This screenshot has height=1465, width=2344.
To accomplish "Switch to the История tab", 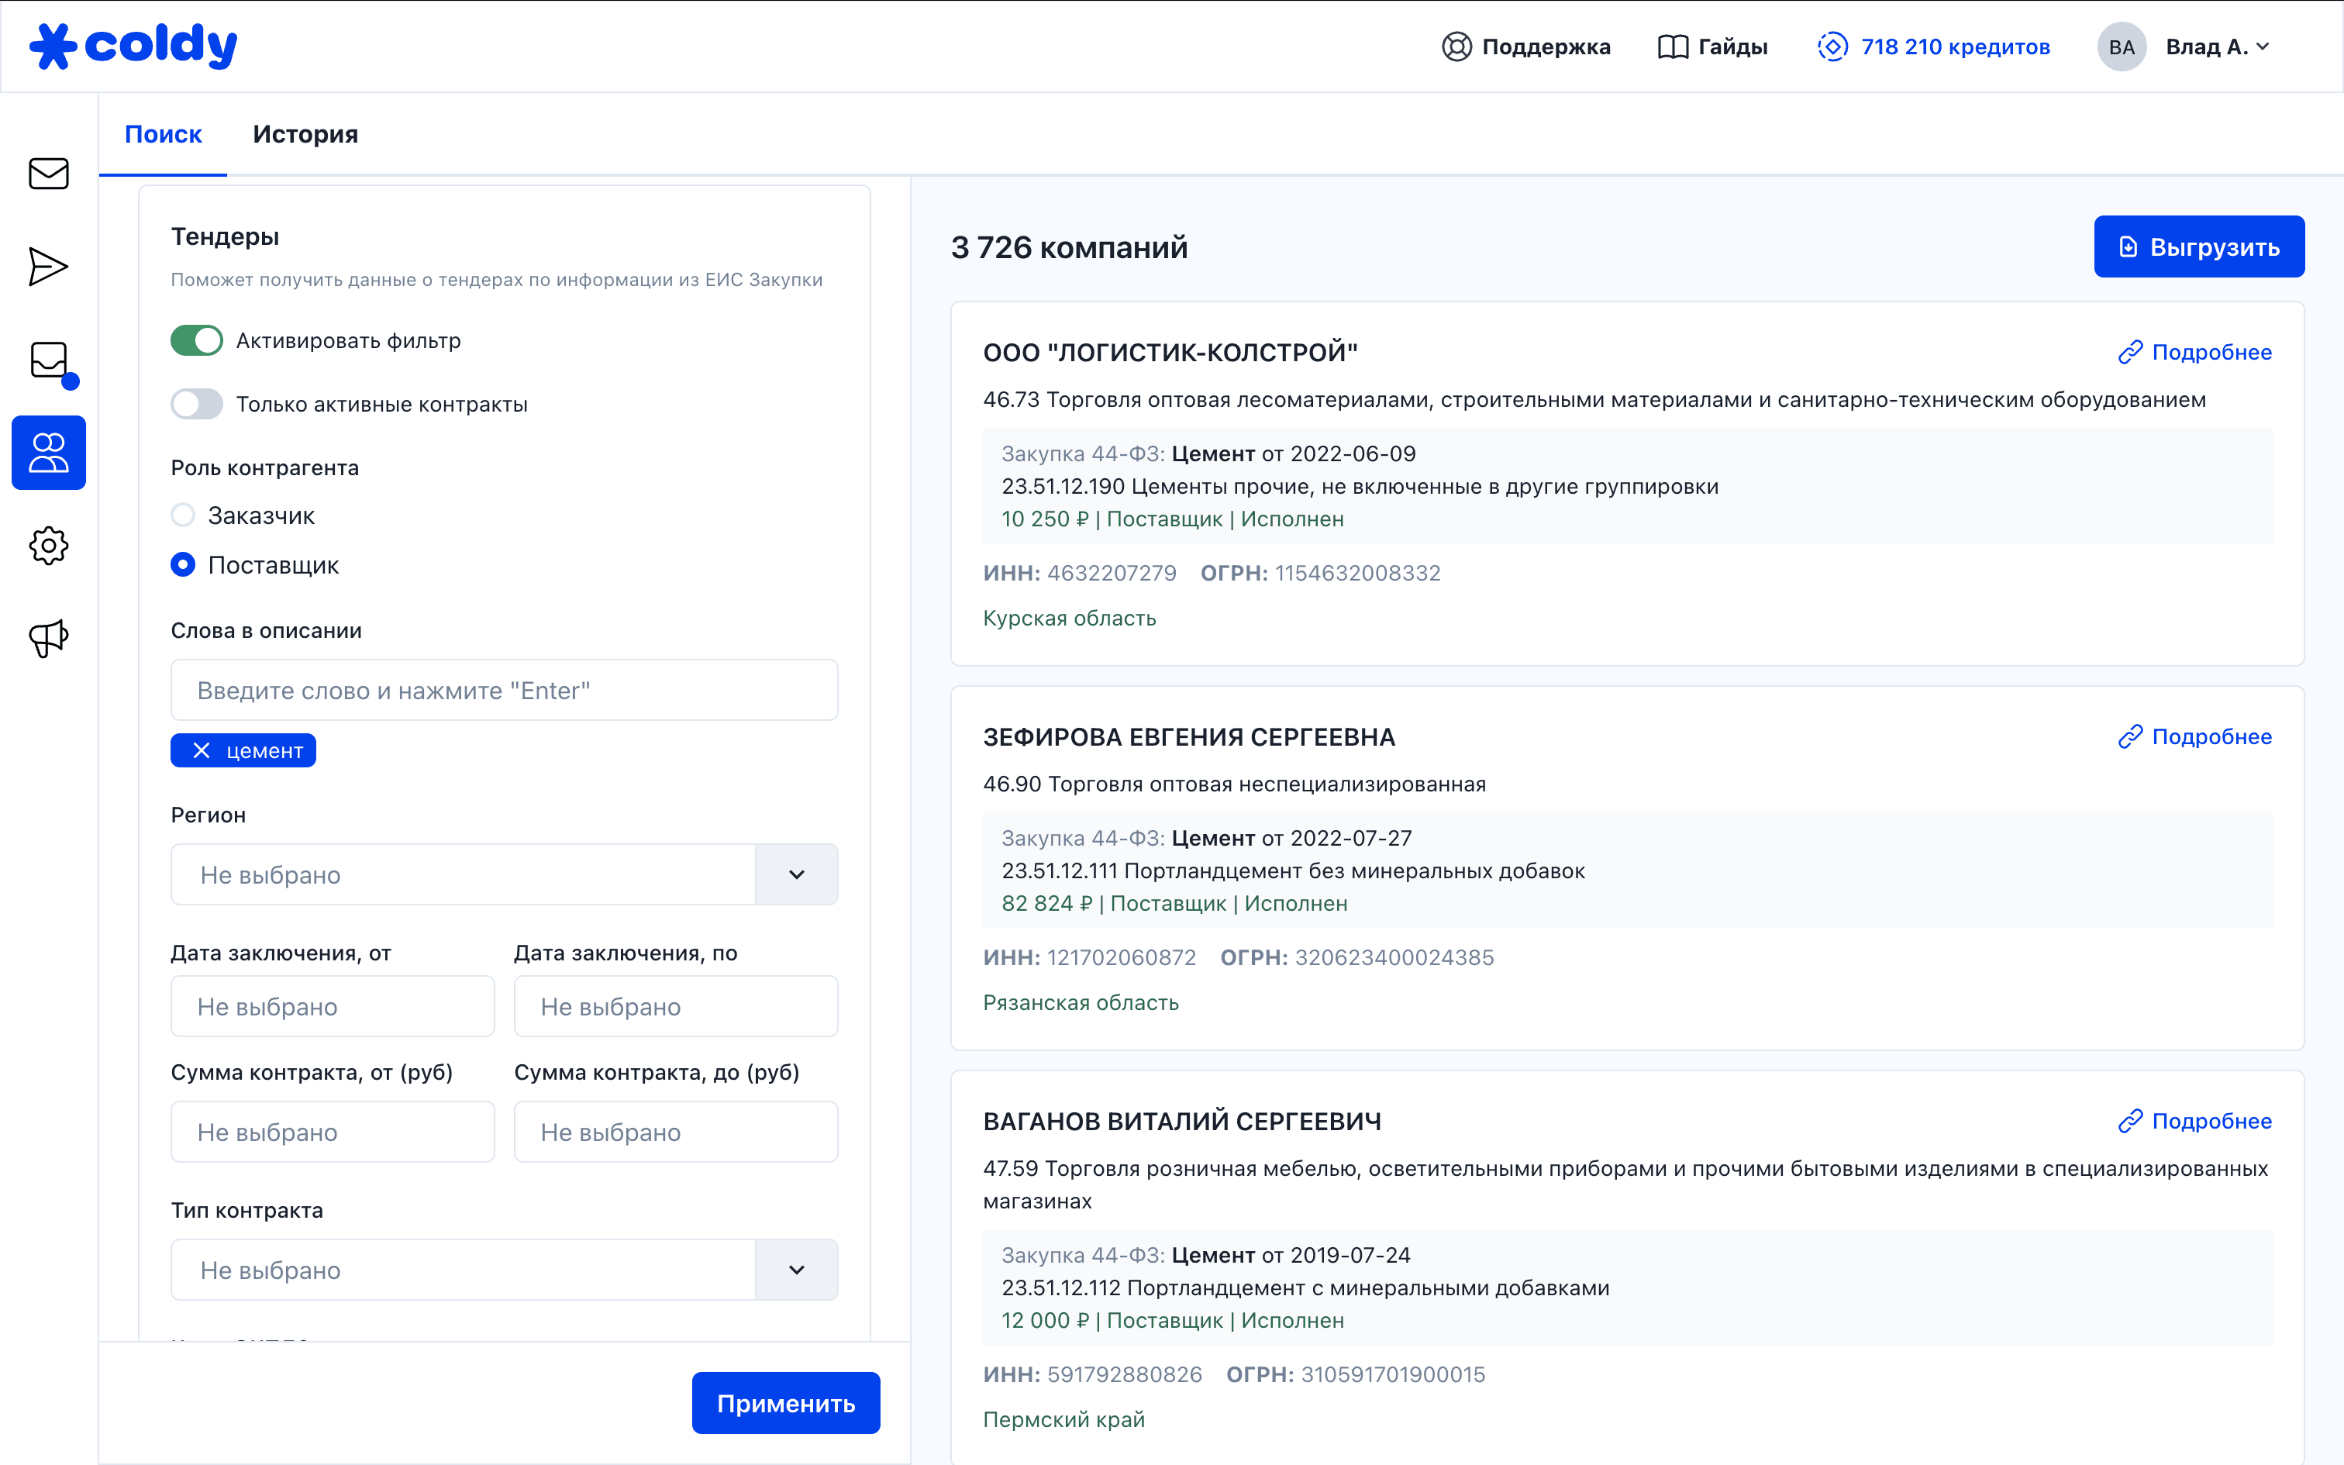I will (305, 135).
